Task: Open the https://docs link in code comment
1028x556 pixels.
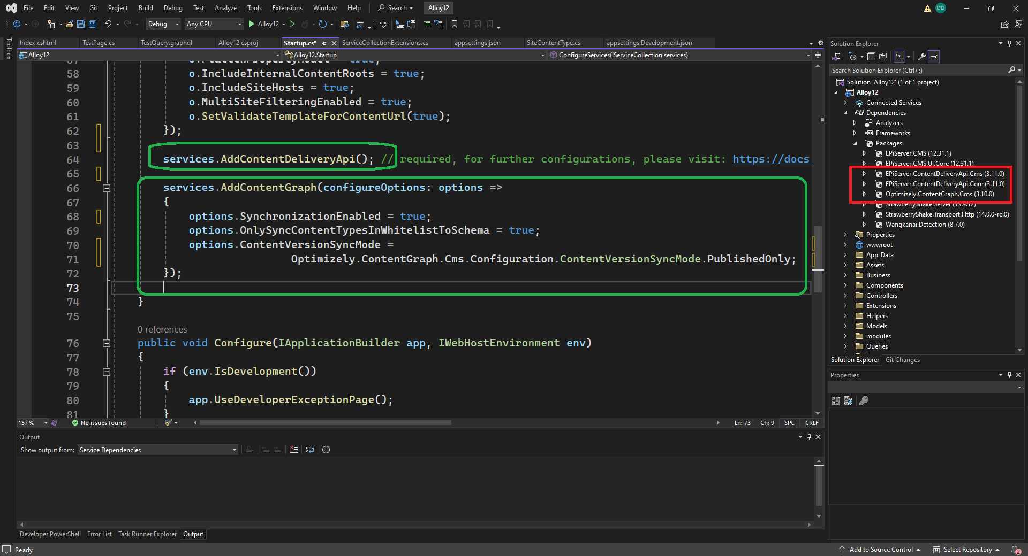Action: point(770,159)
